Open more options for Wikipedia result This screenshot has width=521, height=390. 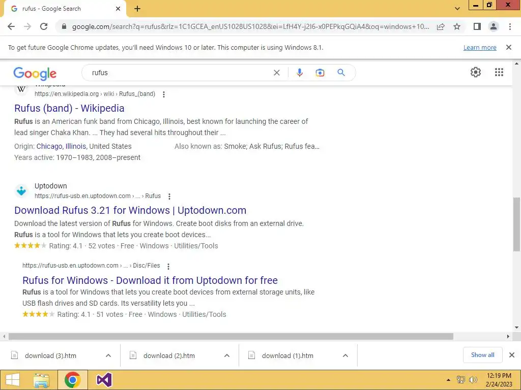[x=163, y=94]
